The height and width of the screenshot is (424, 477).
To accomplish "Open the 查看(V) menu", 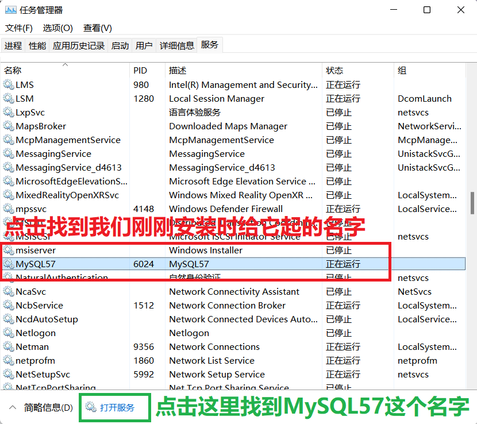I will click(98, 28).
